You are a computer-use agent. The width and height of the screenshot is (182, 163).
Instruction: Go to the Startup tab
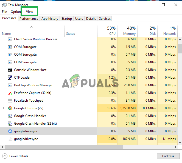67,19
